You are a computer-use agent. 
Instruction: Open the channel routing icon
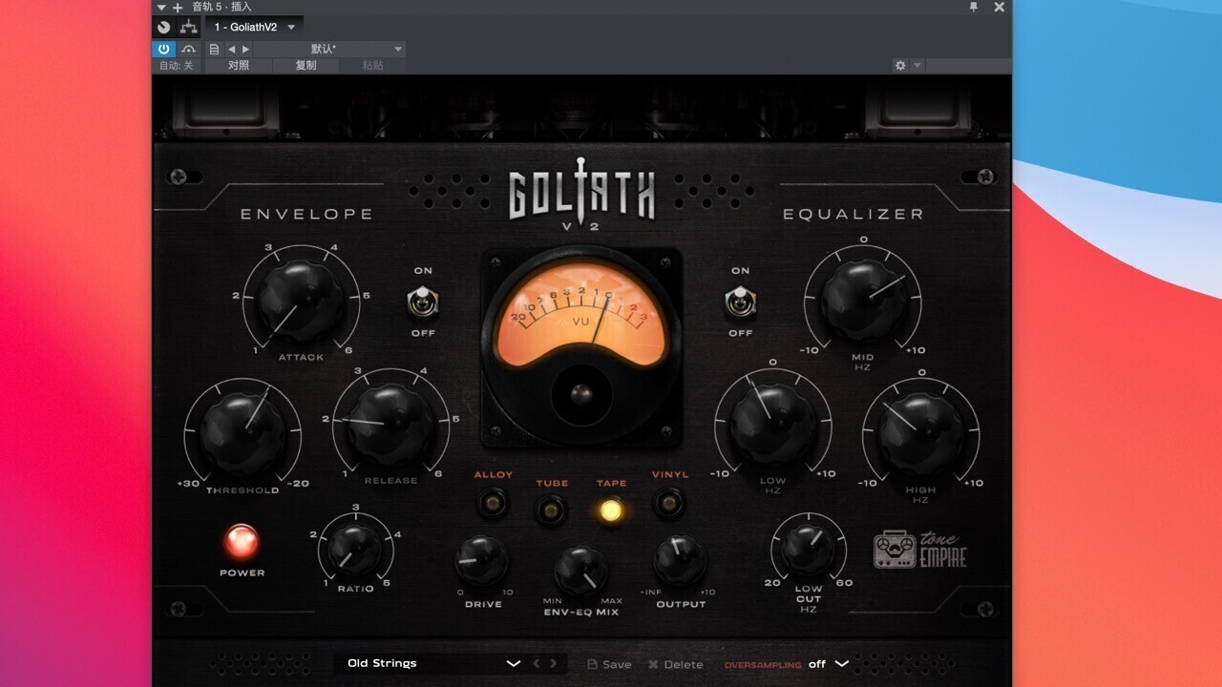pos(188,27)
